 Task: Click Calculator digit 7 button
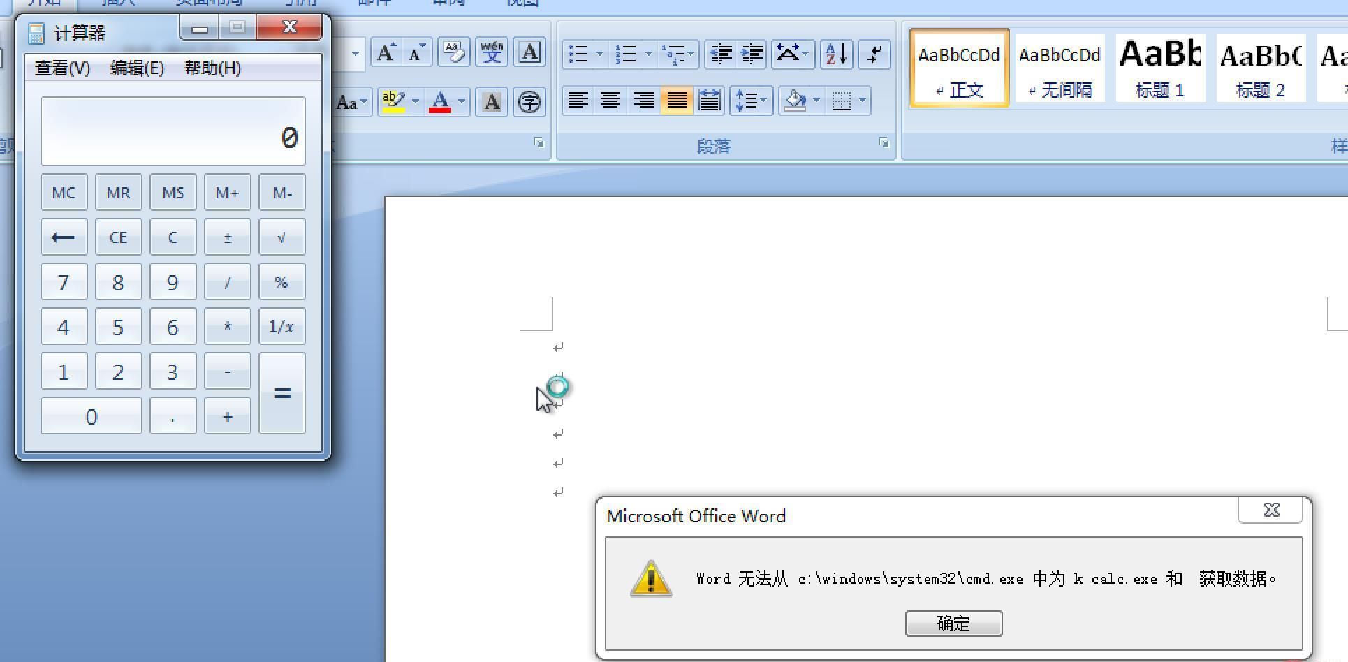[x=64, y=282]
